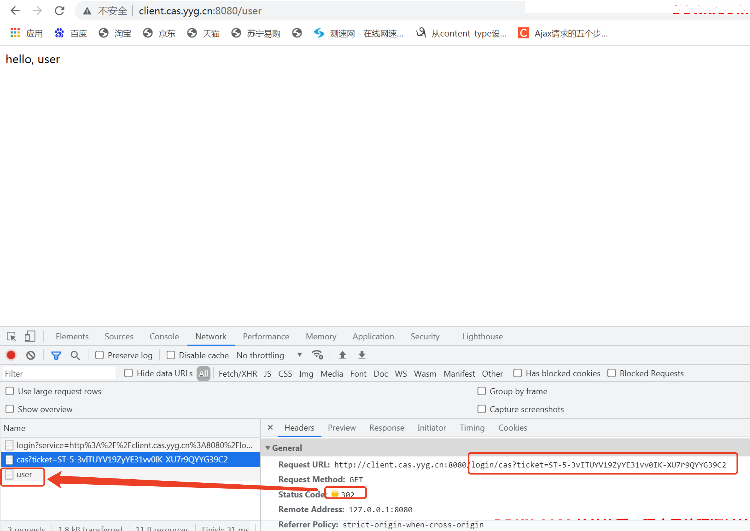Check the Disable cache option

tap(170, 355)
